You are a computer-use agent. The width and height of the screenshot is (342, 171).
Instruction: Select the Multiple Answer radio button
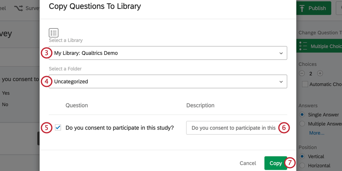pos(302,124)
